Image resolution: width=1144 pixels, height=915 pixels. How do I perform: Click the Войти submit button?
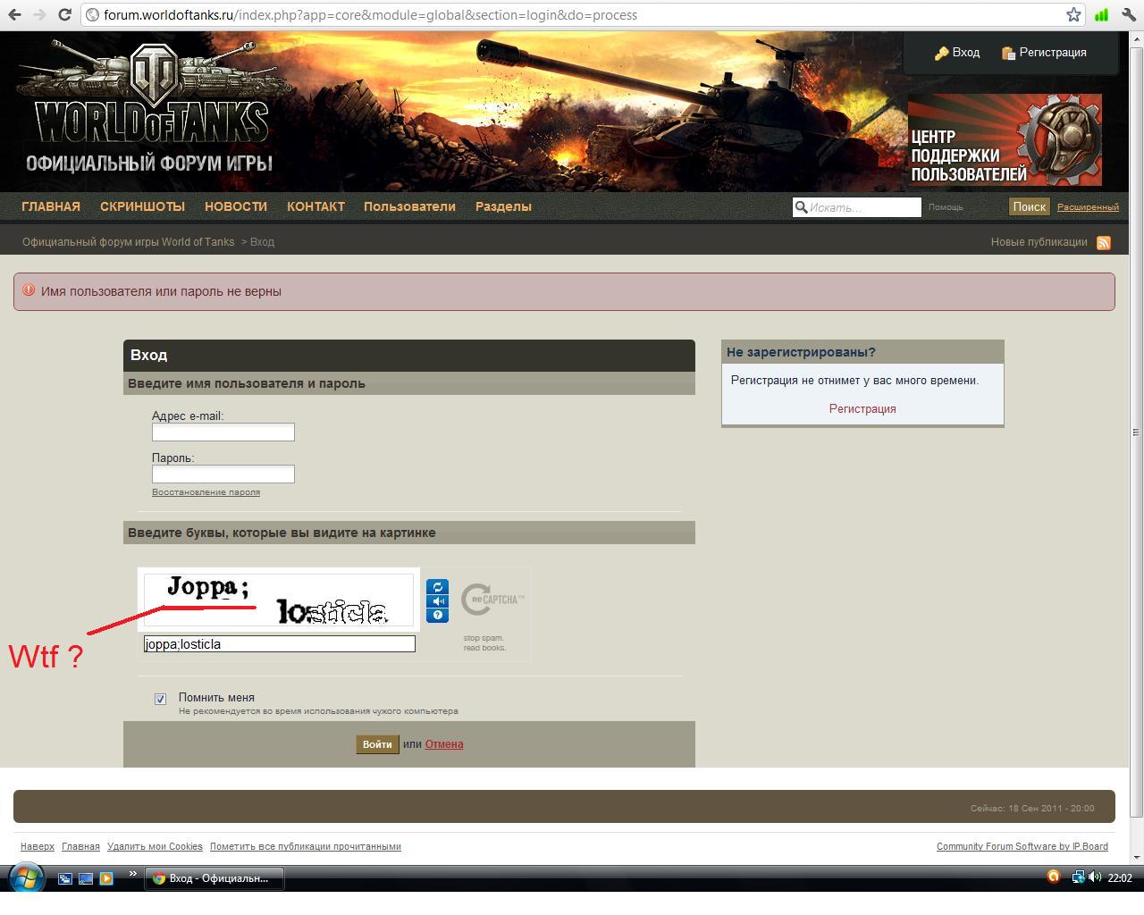click(x=377, y=744)
